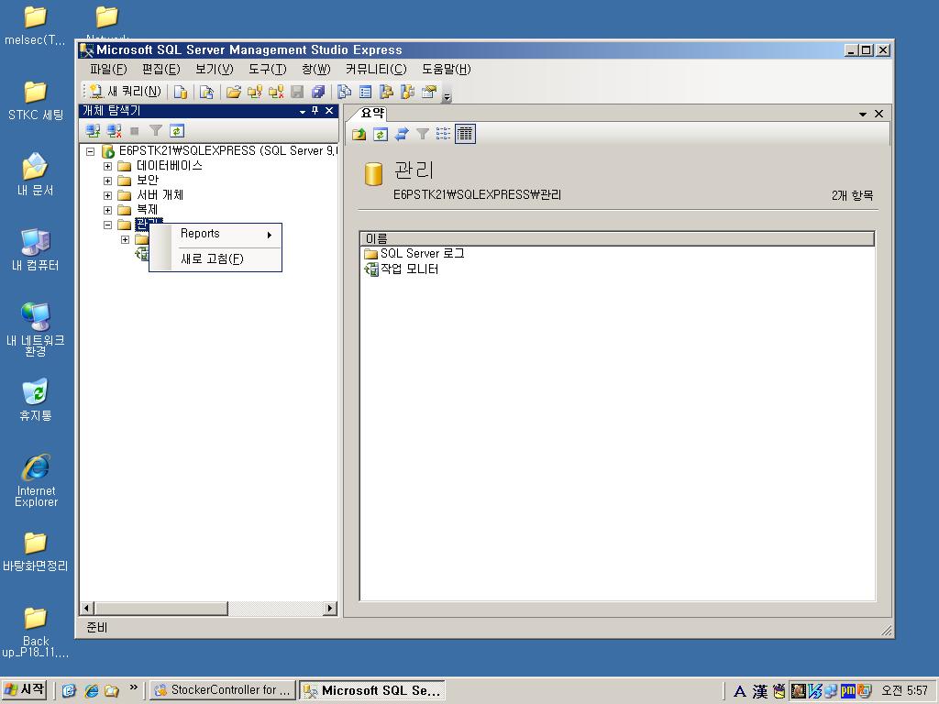The image size is (939, 704).
Task: Open the Object Explorer window position dropdown
Action: point(303,111)
